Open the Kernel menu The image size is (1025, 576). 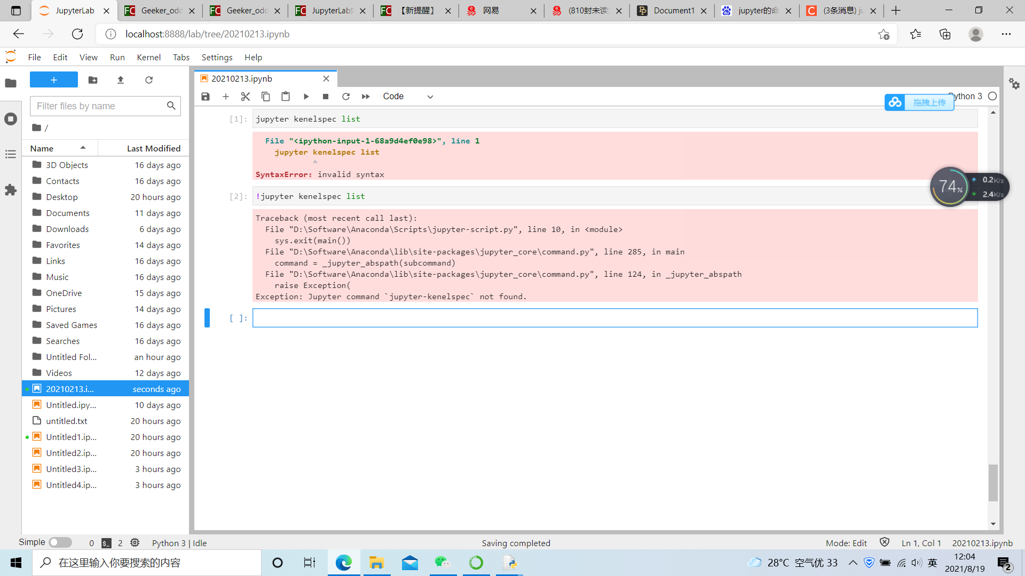point(148,57)
